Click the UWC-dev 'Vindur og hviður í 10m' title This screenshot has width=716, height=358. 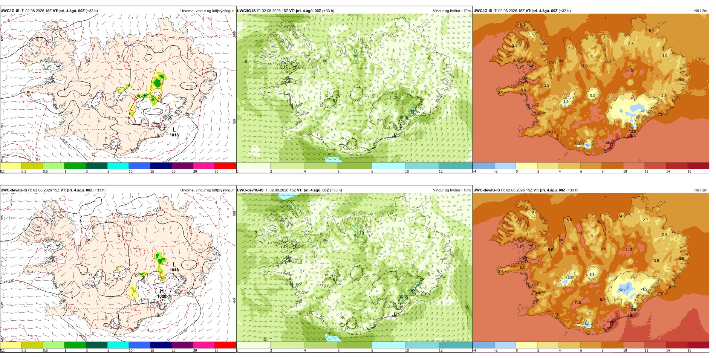pos(451,190)
